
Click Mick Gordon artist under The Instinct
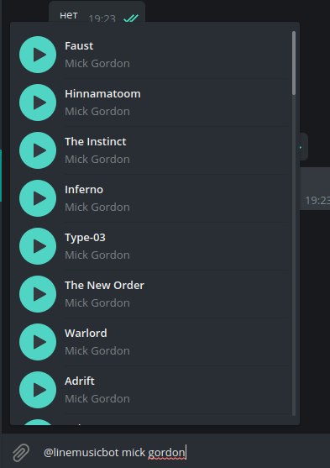pyautogui.click(x=97, y=159)
